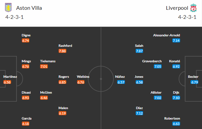Select Tielemans' 7.01 rating badge

click(x=44, y=66)
